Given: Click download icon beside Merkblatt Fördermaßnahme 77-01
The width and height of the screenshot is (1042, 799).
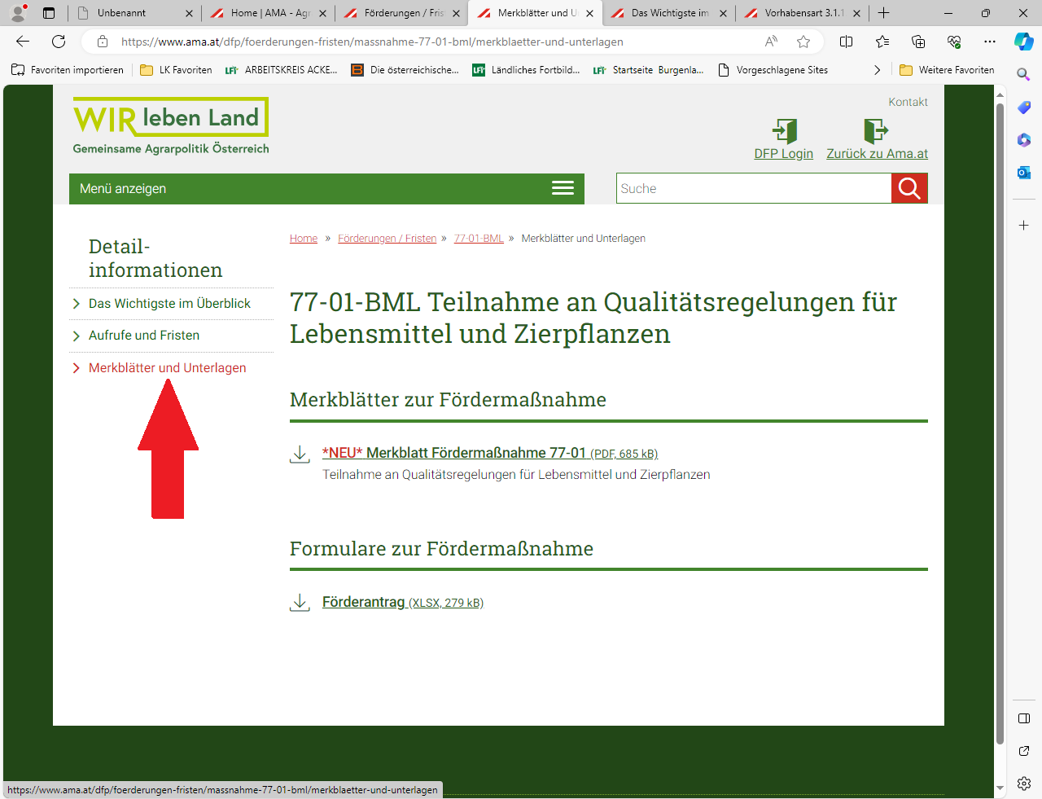Looking at the screenshot, I should 300,454.
